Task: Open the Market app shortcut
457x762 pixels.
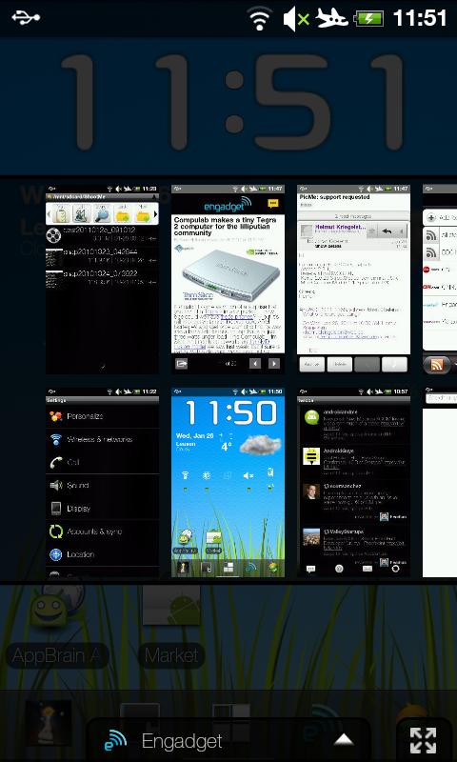Action: [x=171, y=627]
